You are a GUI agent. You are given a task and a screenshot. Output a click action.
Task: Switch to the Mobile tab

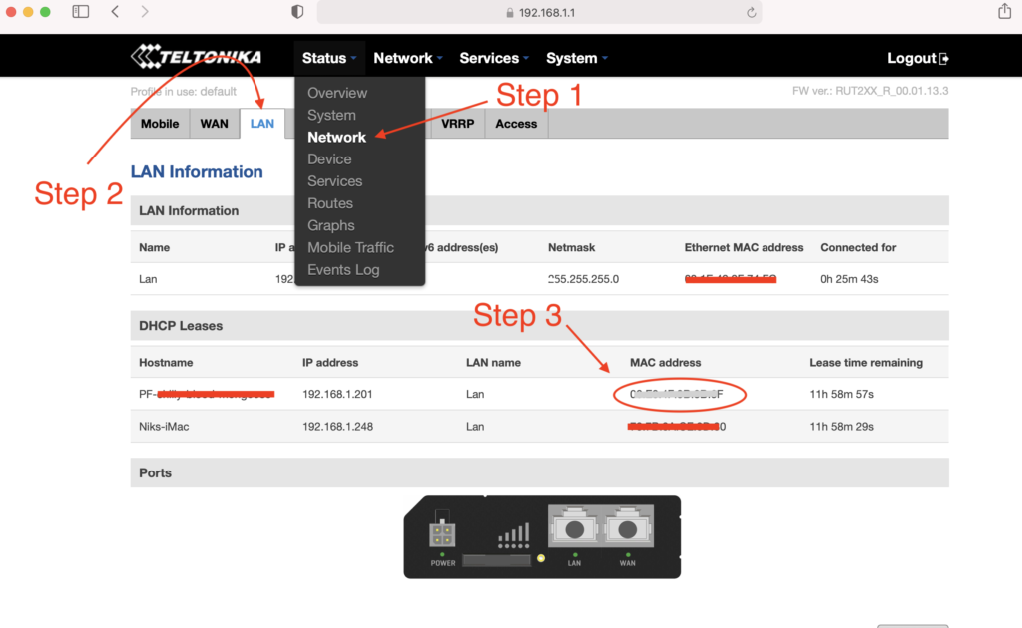pyautogui.click(x=160, y=124)
